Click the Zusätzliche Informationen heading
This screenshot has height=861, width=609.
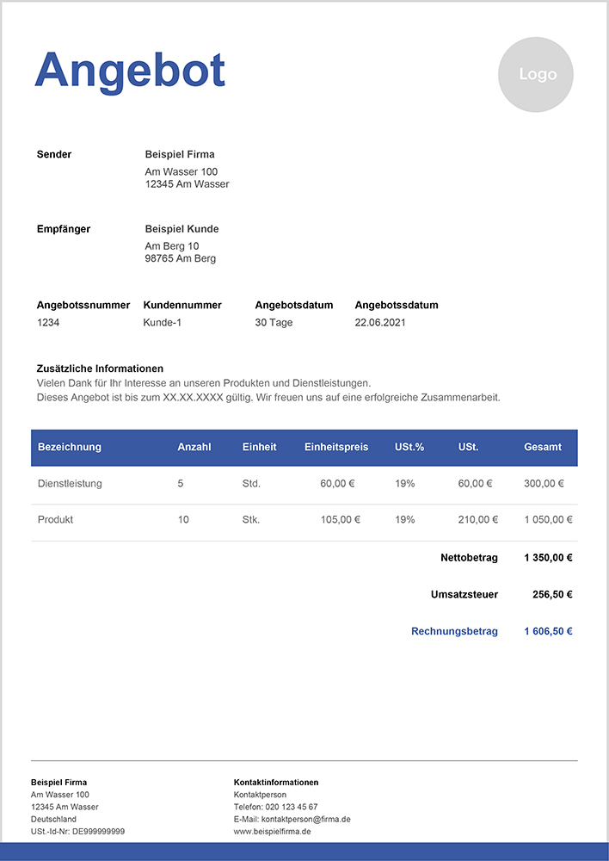[x=100, y=369]
